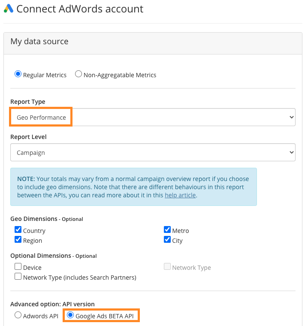The width and height of the screenshot is (308, 326).
Task: Open the help article link
Action: coord(180,195)
